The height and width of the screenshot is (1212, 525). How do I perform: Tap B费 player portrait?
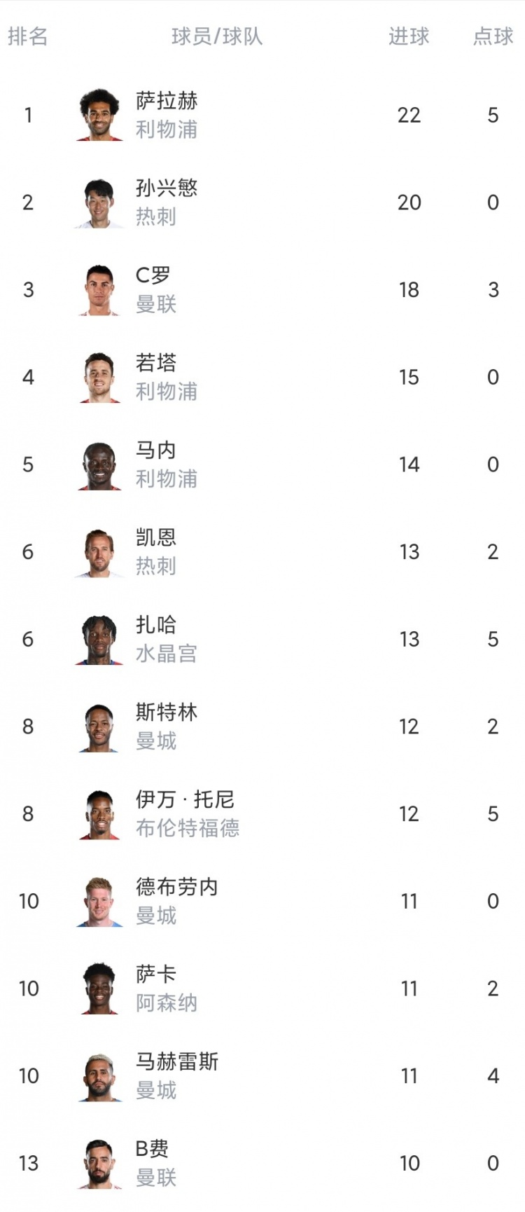[99, 1163]
